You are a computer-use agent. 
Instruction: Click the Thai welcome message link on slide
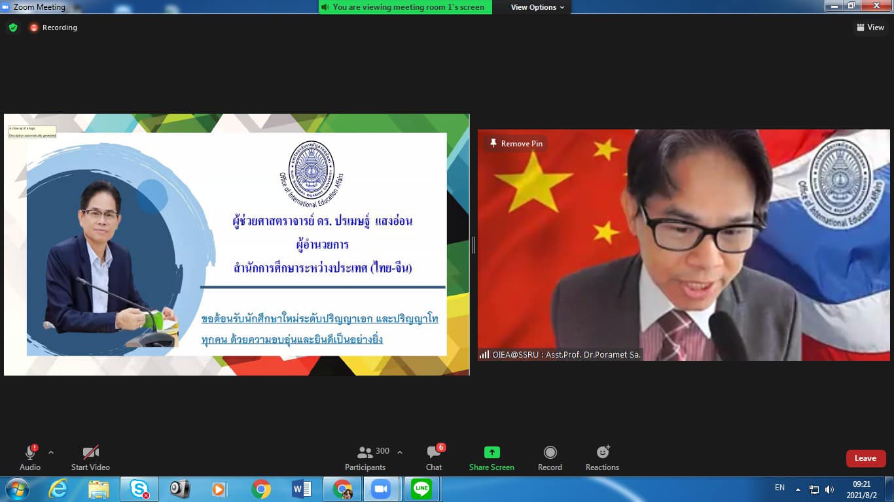pos(320,329)
